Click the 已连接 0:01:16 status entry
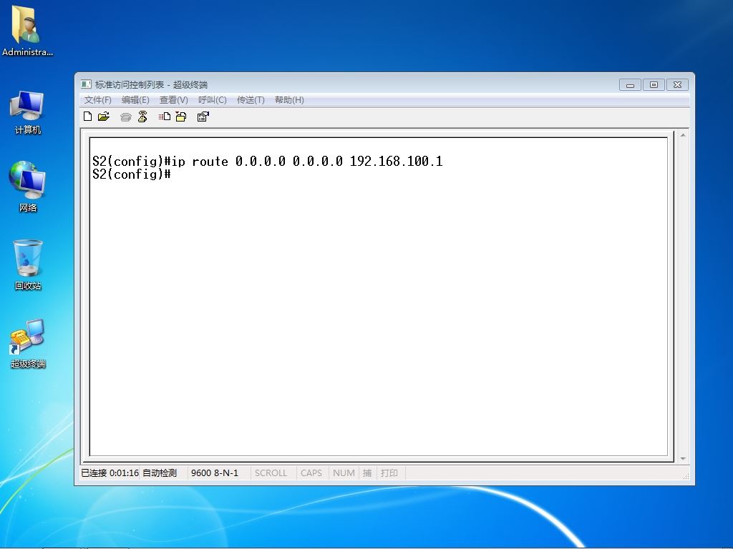The image size is (733, 549). pyautogui.click(x=110, y=473)
